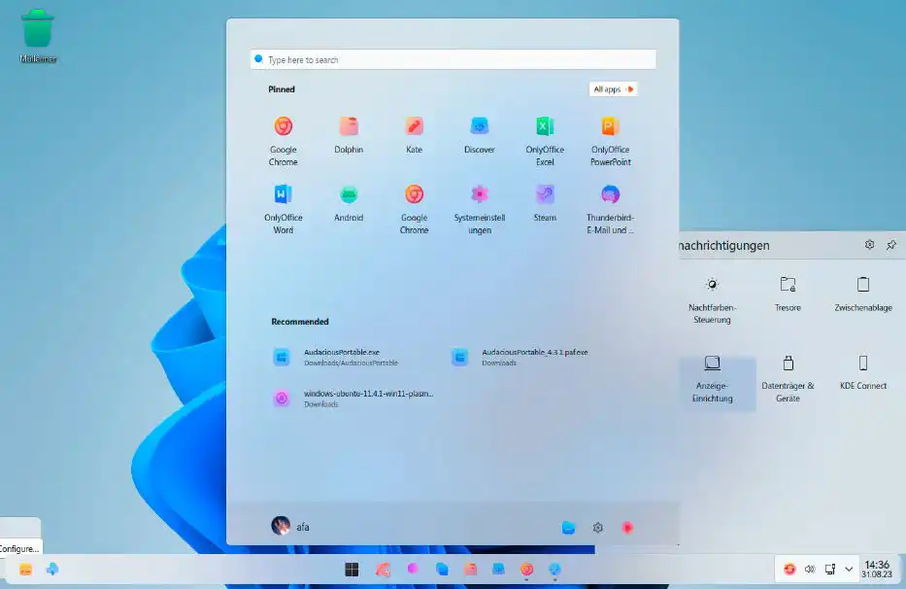Click the Configure... tooltip button
The width and height of the screenshot is (906, 589).
point(19,548)
